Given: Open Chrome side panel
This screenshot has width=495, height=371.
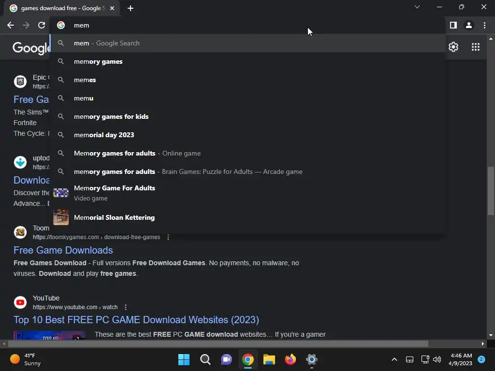Looking at the screenshot, I should click(453, 25).
